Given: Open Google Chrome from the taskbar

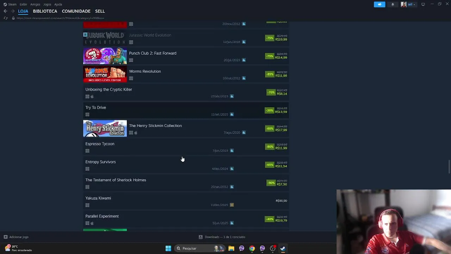Looking at the screenshot, I should point(252,248).
